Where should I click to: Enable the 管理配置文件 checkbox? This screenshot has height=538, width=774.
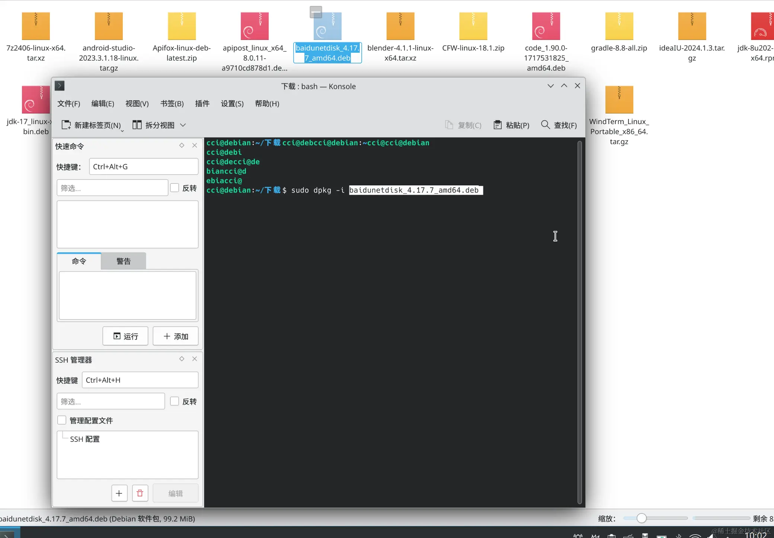(x=62, y=420)
